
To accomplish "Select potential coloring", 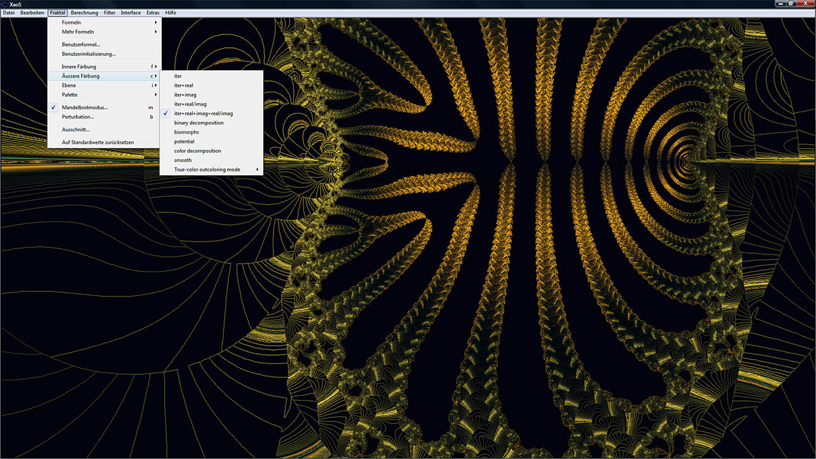I will [211, 142].
